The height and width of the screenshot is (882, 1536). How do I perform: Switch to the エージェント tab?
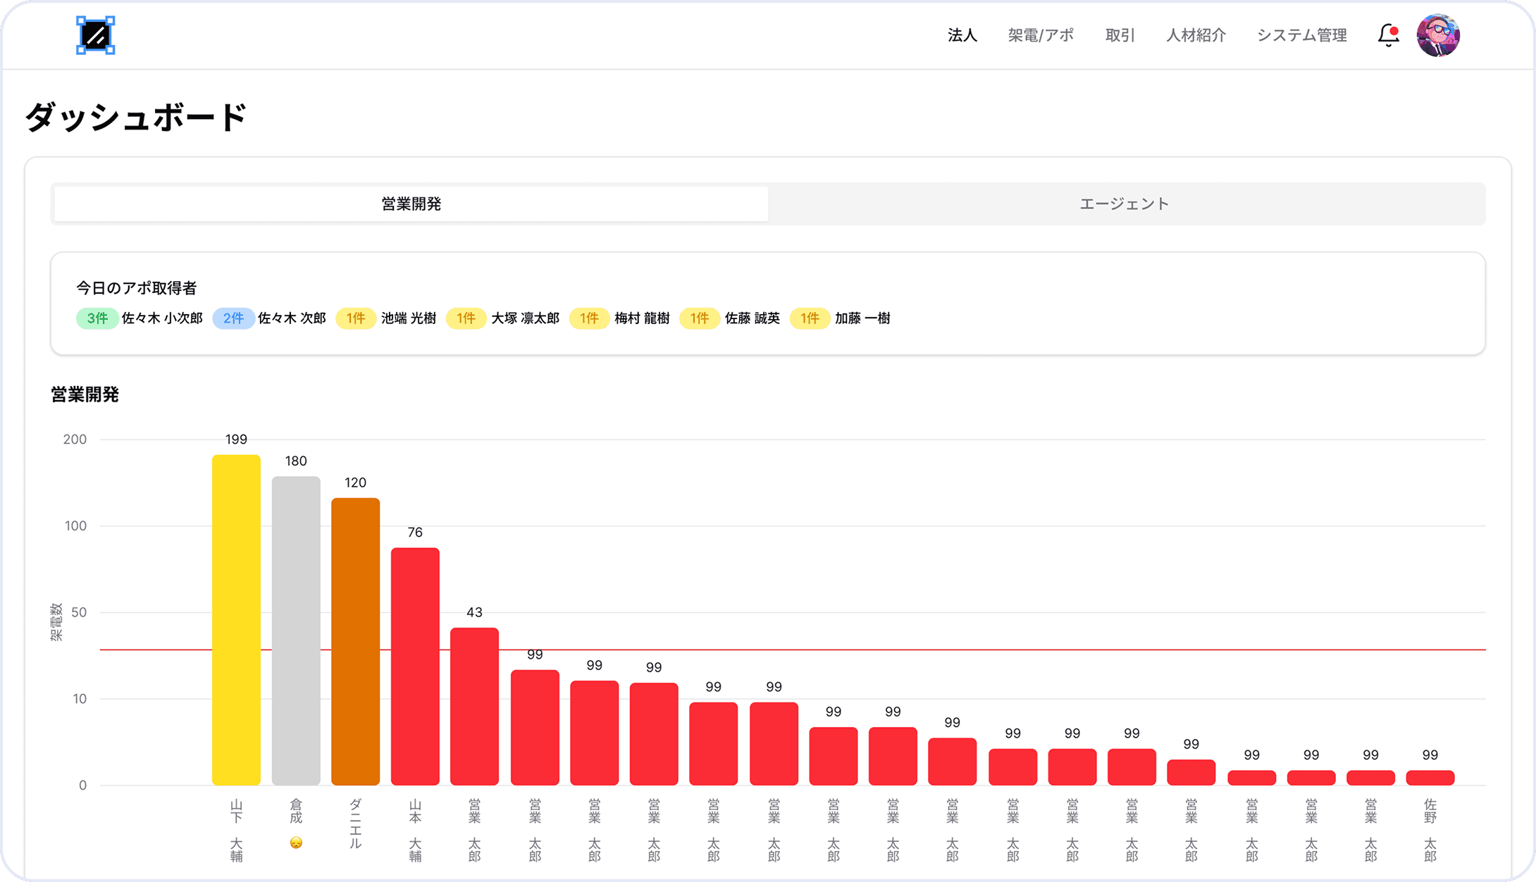coord(1125,204)
